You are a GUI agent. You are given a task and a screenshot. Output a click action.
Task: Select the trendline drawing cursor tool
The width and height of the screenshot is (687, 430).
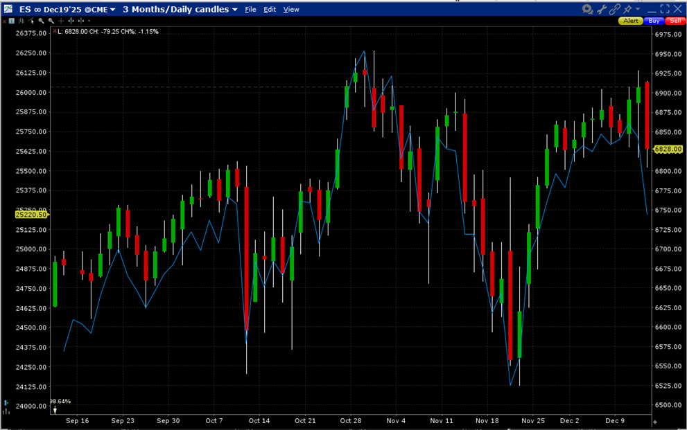tap(31, 21)
